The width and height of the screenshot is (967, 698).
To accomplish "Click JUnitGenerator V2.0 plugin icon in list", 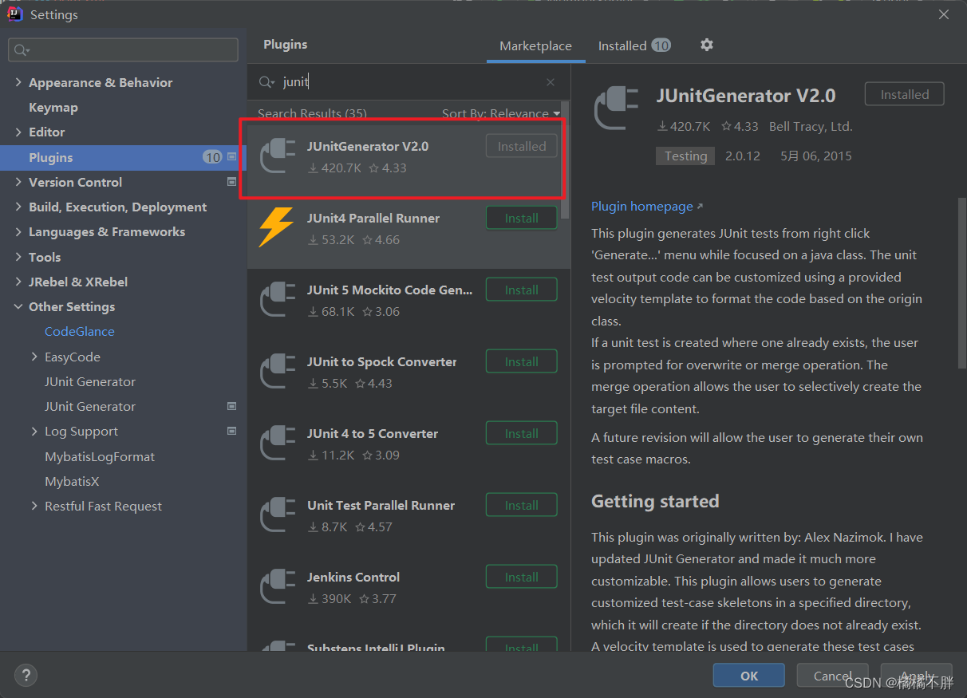I will point(278,156).
